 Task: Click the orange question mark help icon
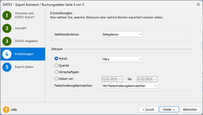[x=6, y=109]
